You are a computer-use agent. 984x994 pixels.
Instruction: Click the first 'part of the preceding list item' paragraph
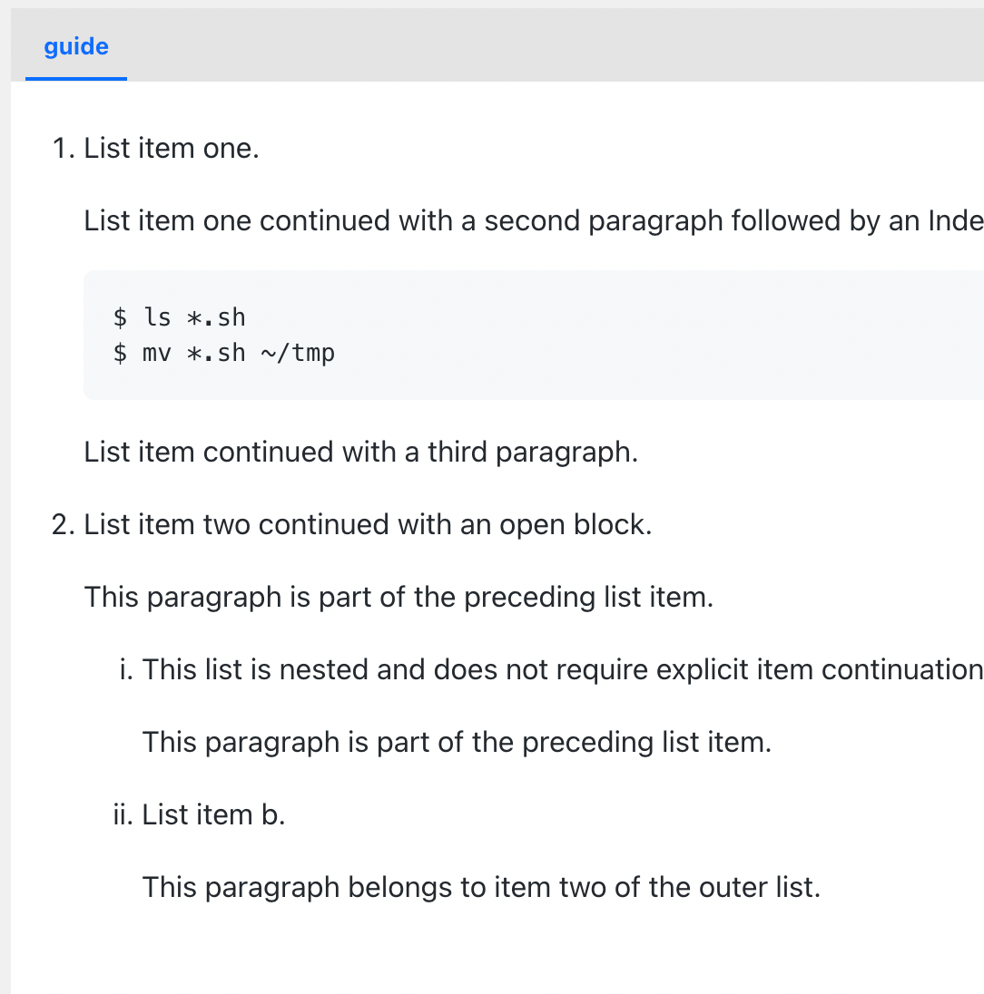[399, 597]
